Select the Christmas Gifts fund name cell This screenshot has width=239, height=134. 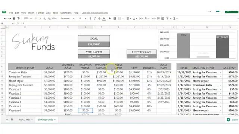coord(25,72)
